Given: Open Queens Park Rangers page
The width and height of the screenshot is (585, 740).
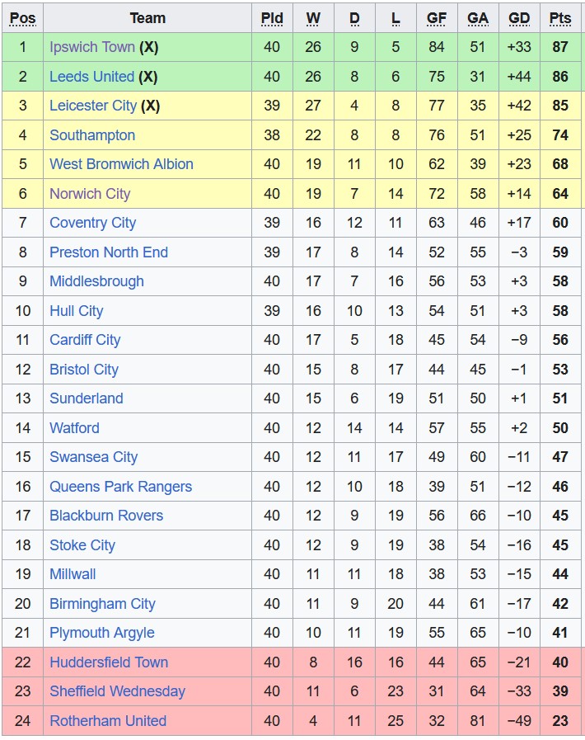Looking at the screenshot, I should pos(120,487).
